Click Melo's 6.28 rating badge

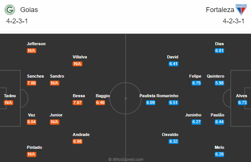pyautogui.click(x=219, y=154)
